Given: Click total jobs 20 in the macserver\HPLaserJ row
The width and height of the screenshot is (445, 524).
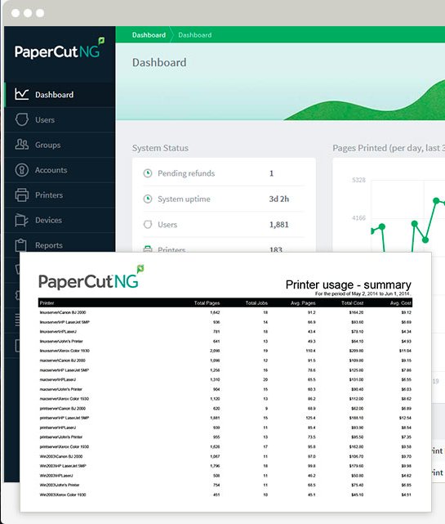Looking at the screenshot, I should (x=265, y=379).
